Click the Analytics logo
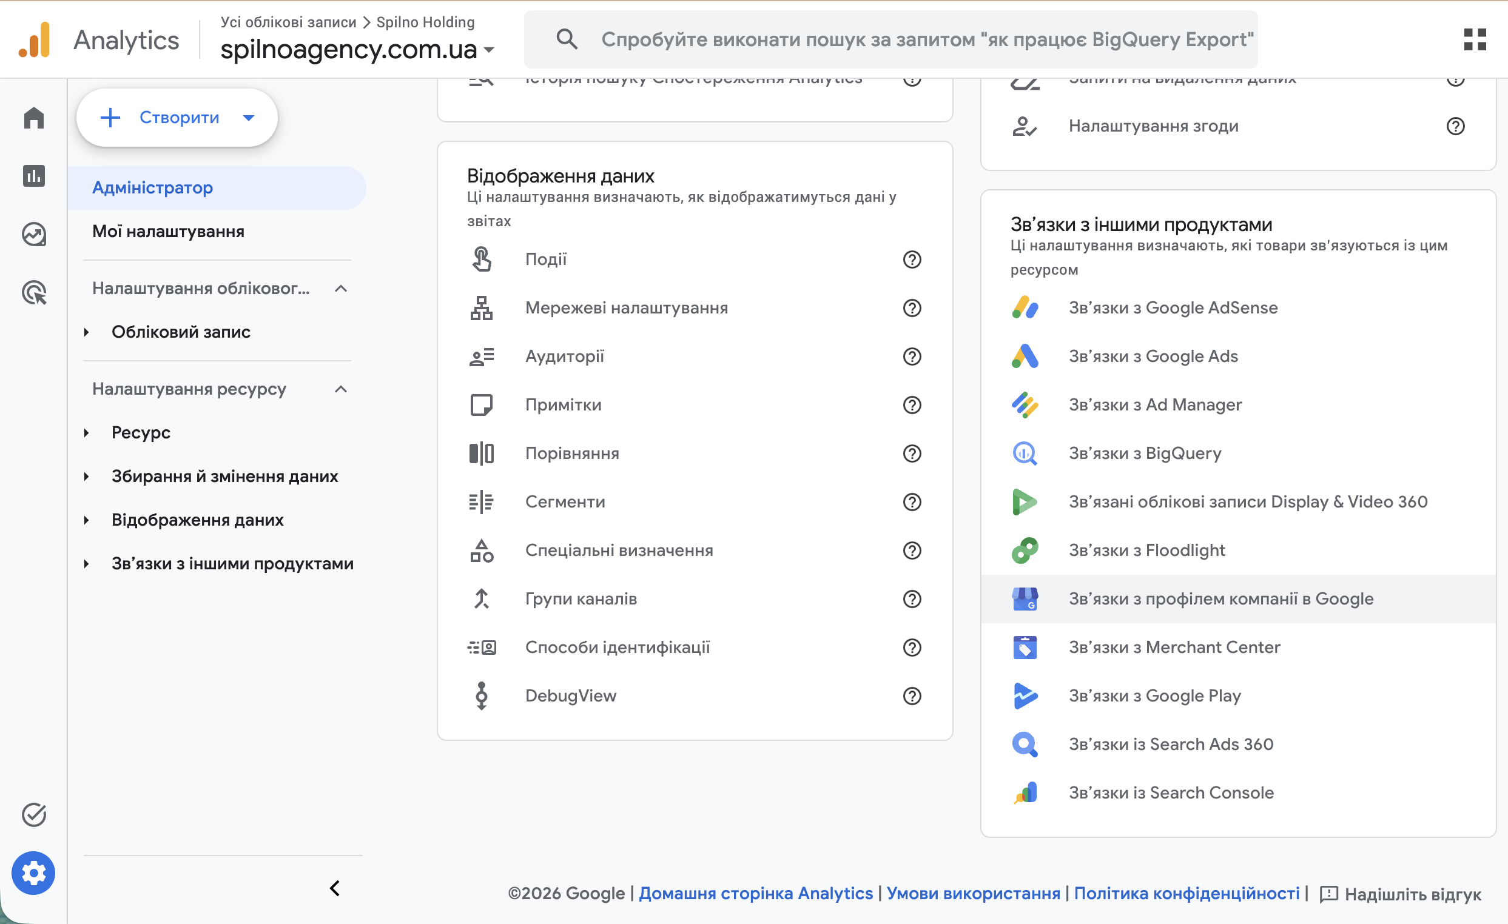The image size is (1508, 924). [x=35, y=40]
